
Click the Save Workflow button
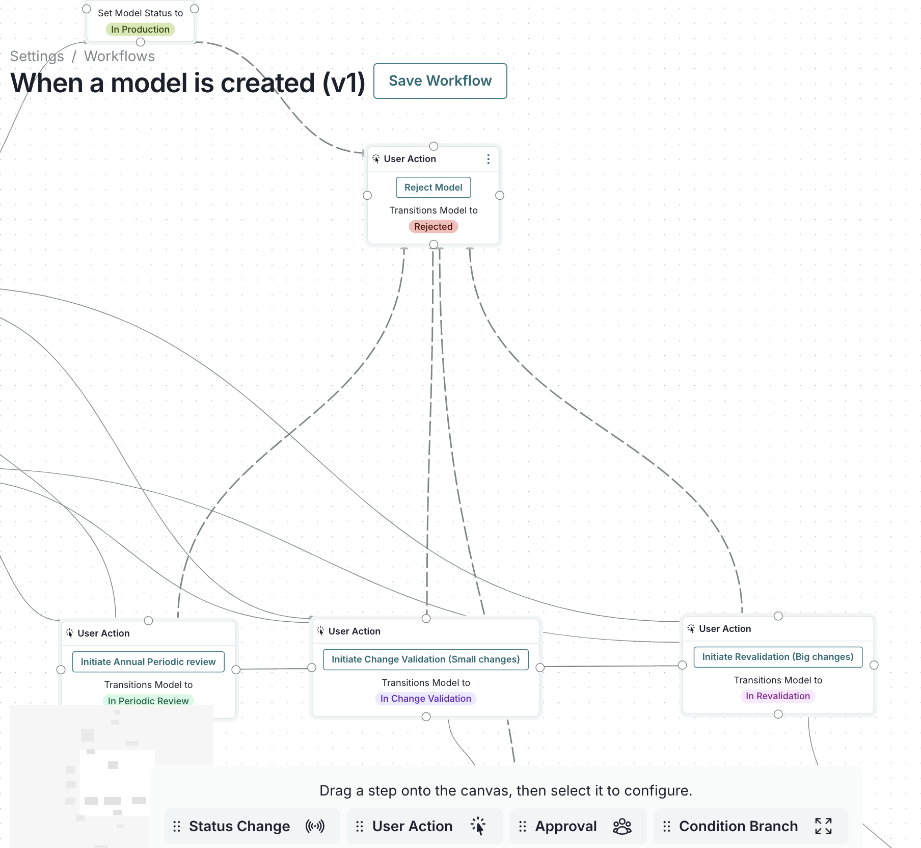pyautogui.click(x=440, y=81)
